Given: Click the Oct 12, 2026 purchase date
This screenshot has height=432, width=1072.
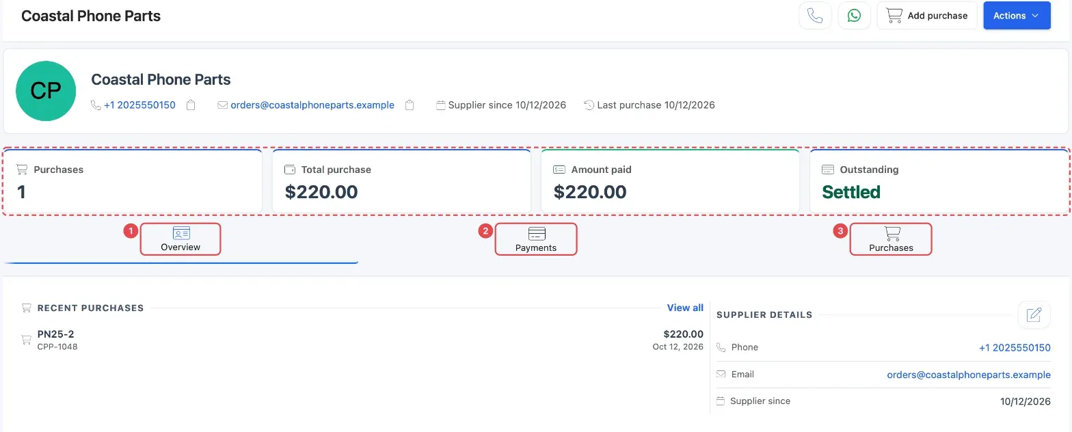Looking at the screenshot, I should coord(678,347).
